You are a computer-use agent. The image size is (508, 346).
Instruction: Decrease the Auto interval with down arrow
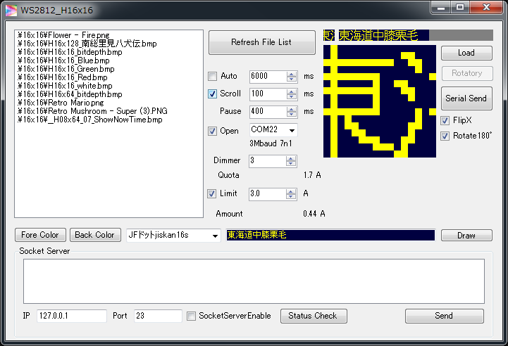point(291,79)
